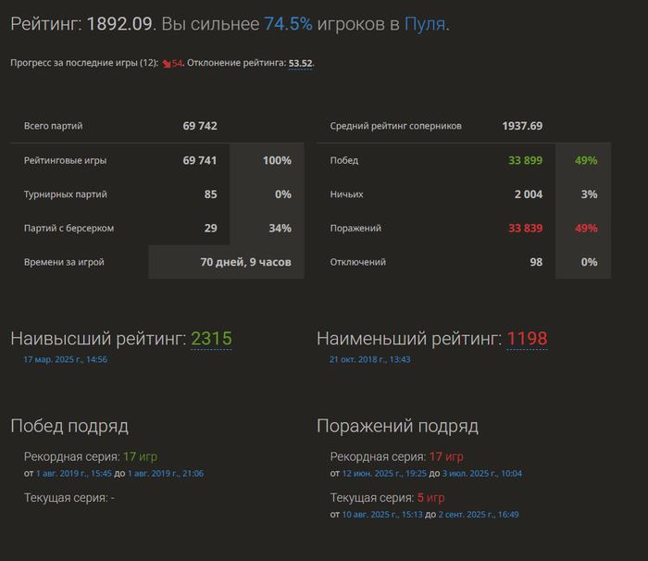Open the 85 tournament games count
This screenshot has width=648, height=561.
point(210,194)
